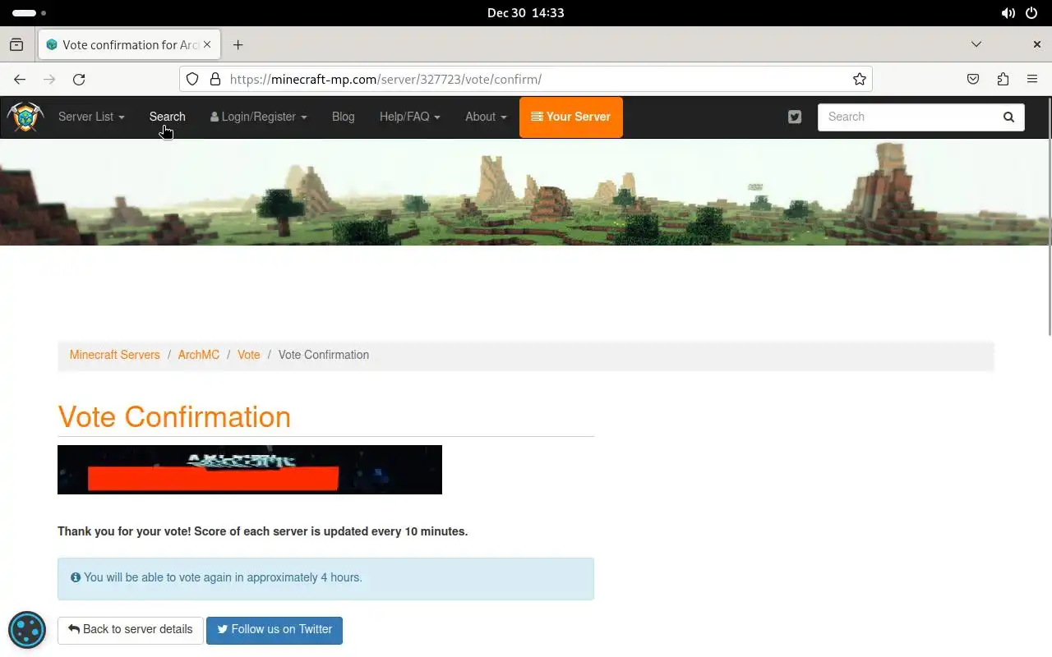The height and width of the screenshot is (657, 1052).
Task: Click Back to server details button
Action: (x=130, y=630)
